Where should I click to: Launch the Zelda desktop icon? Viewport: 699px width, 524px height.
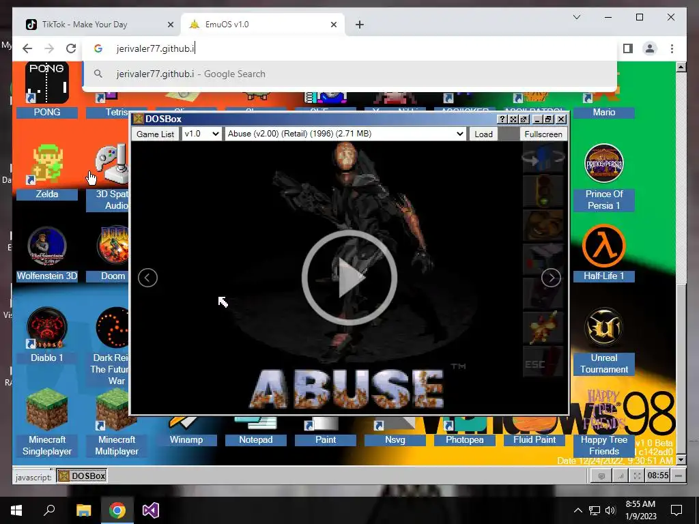click(x=47, y=164)
